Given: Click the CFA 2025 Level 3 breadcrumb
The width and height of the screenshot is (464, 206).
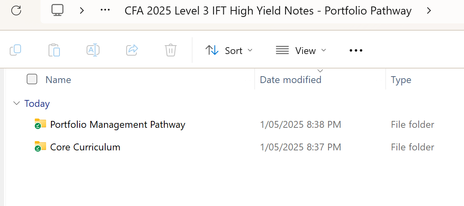Looking at the screenshot, I should (x=268, y=11).
